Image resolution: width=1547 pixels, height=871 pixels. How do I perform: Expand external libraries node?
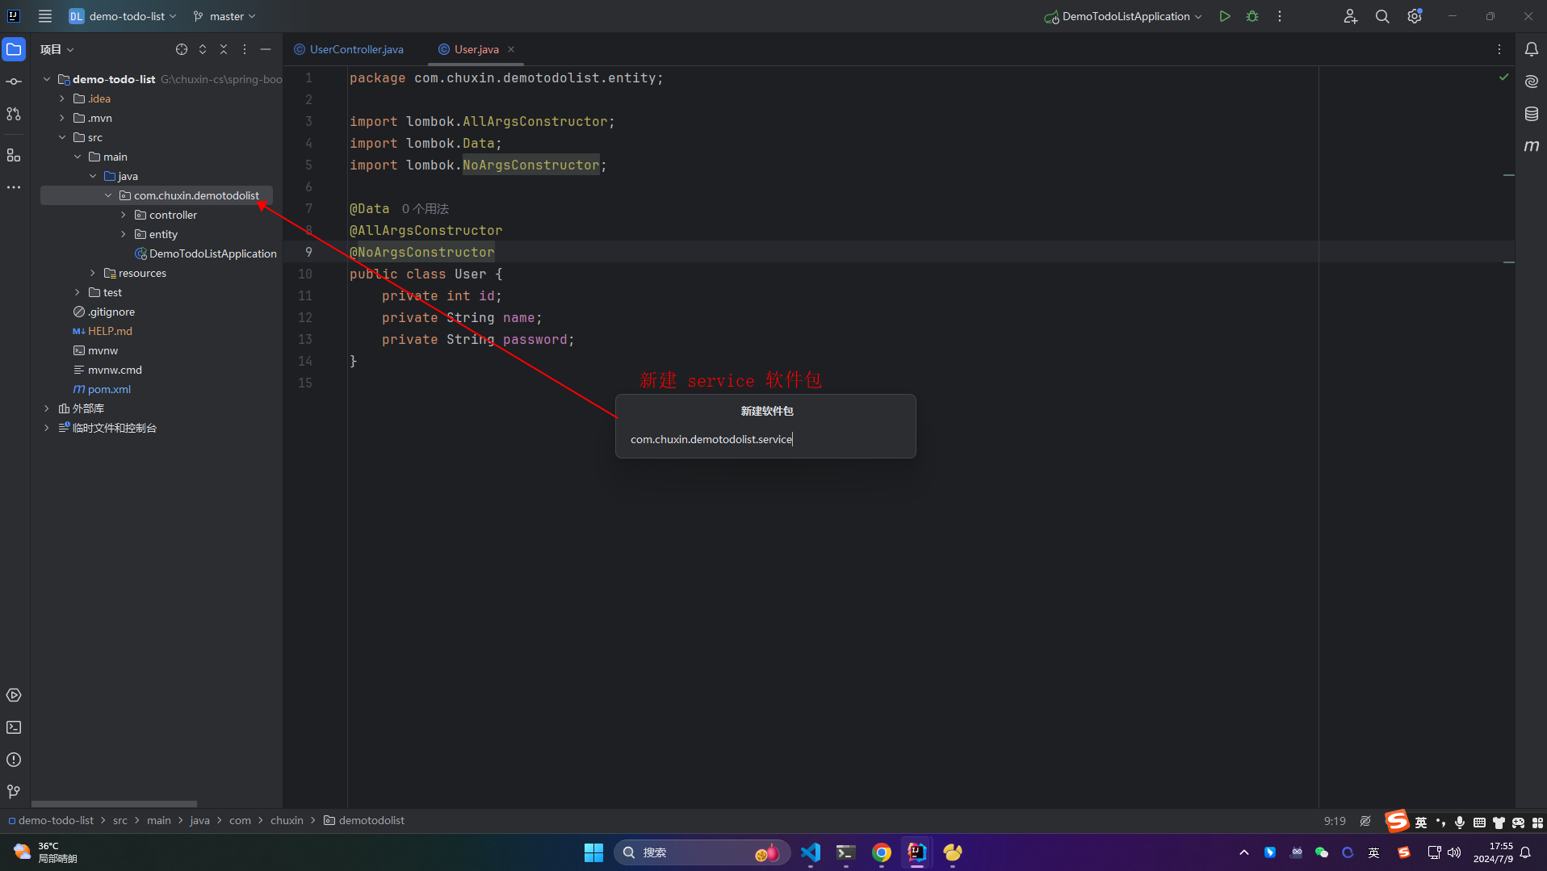47,408
